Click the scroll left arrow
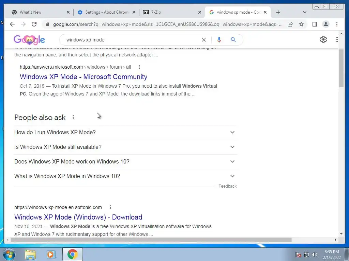This screenshot has height=261, width=349. pyautogui.click(x=7, y=240)
